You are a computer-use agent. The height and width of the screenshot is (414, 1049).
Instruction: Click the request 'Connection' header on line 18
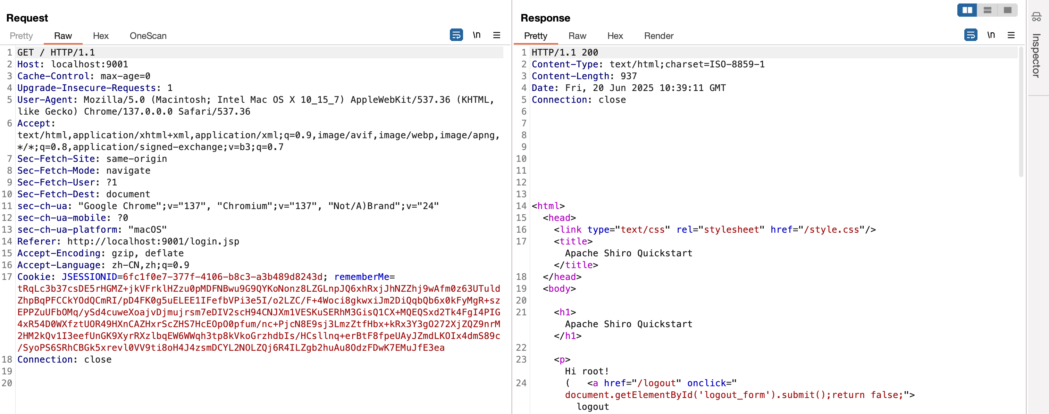(x=45, y=360)
